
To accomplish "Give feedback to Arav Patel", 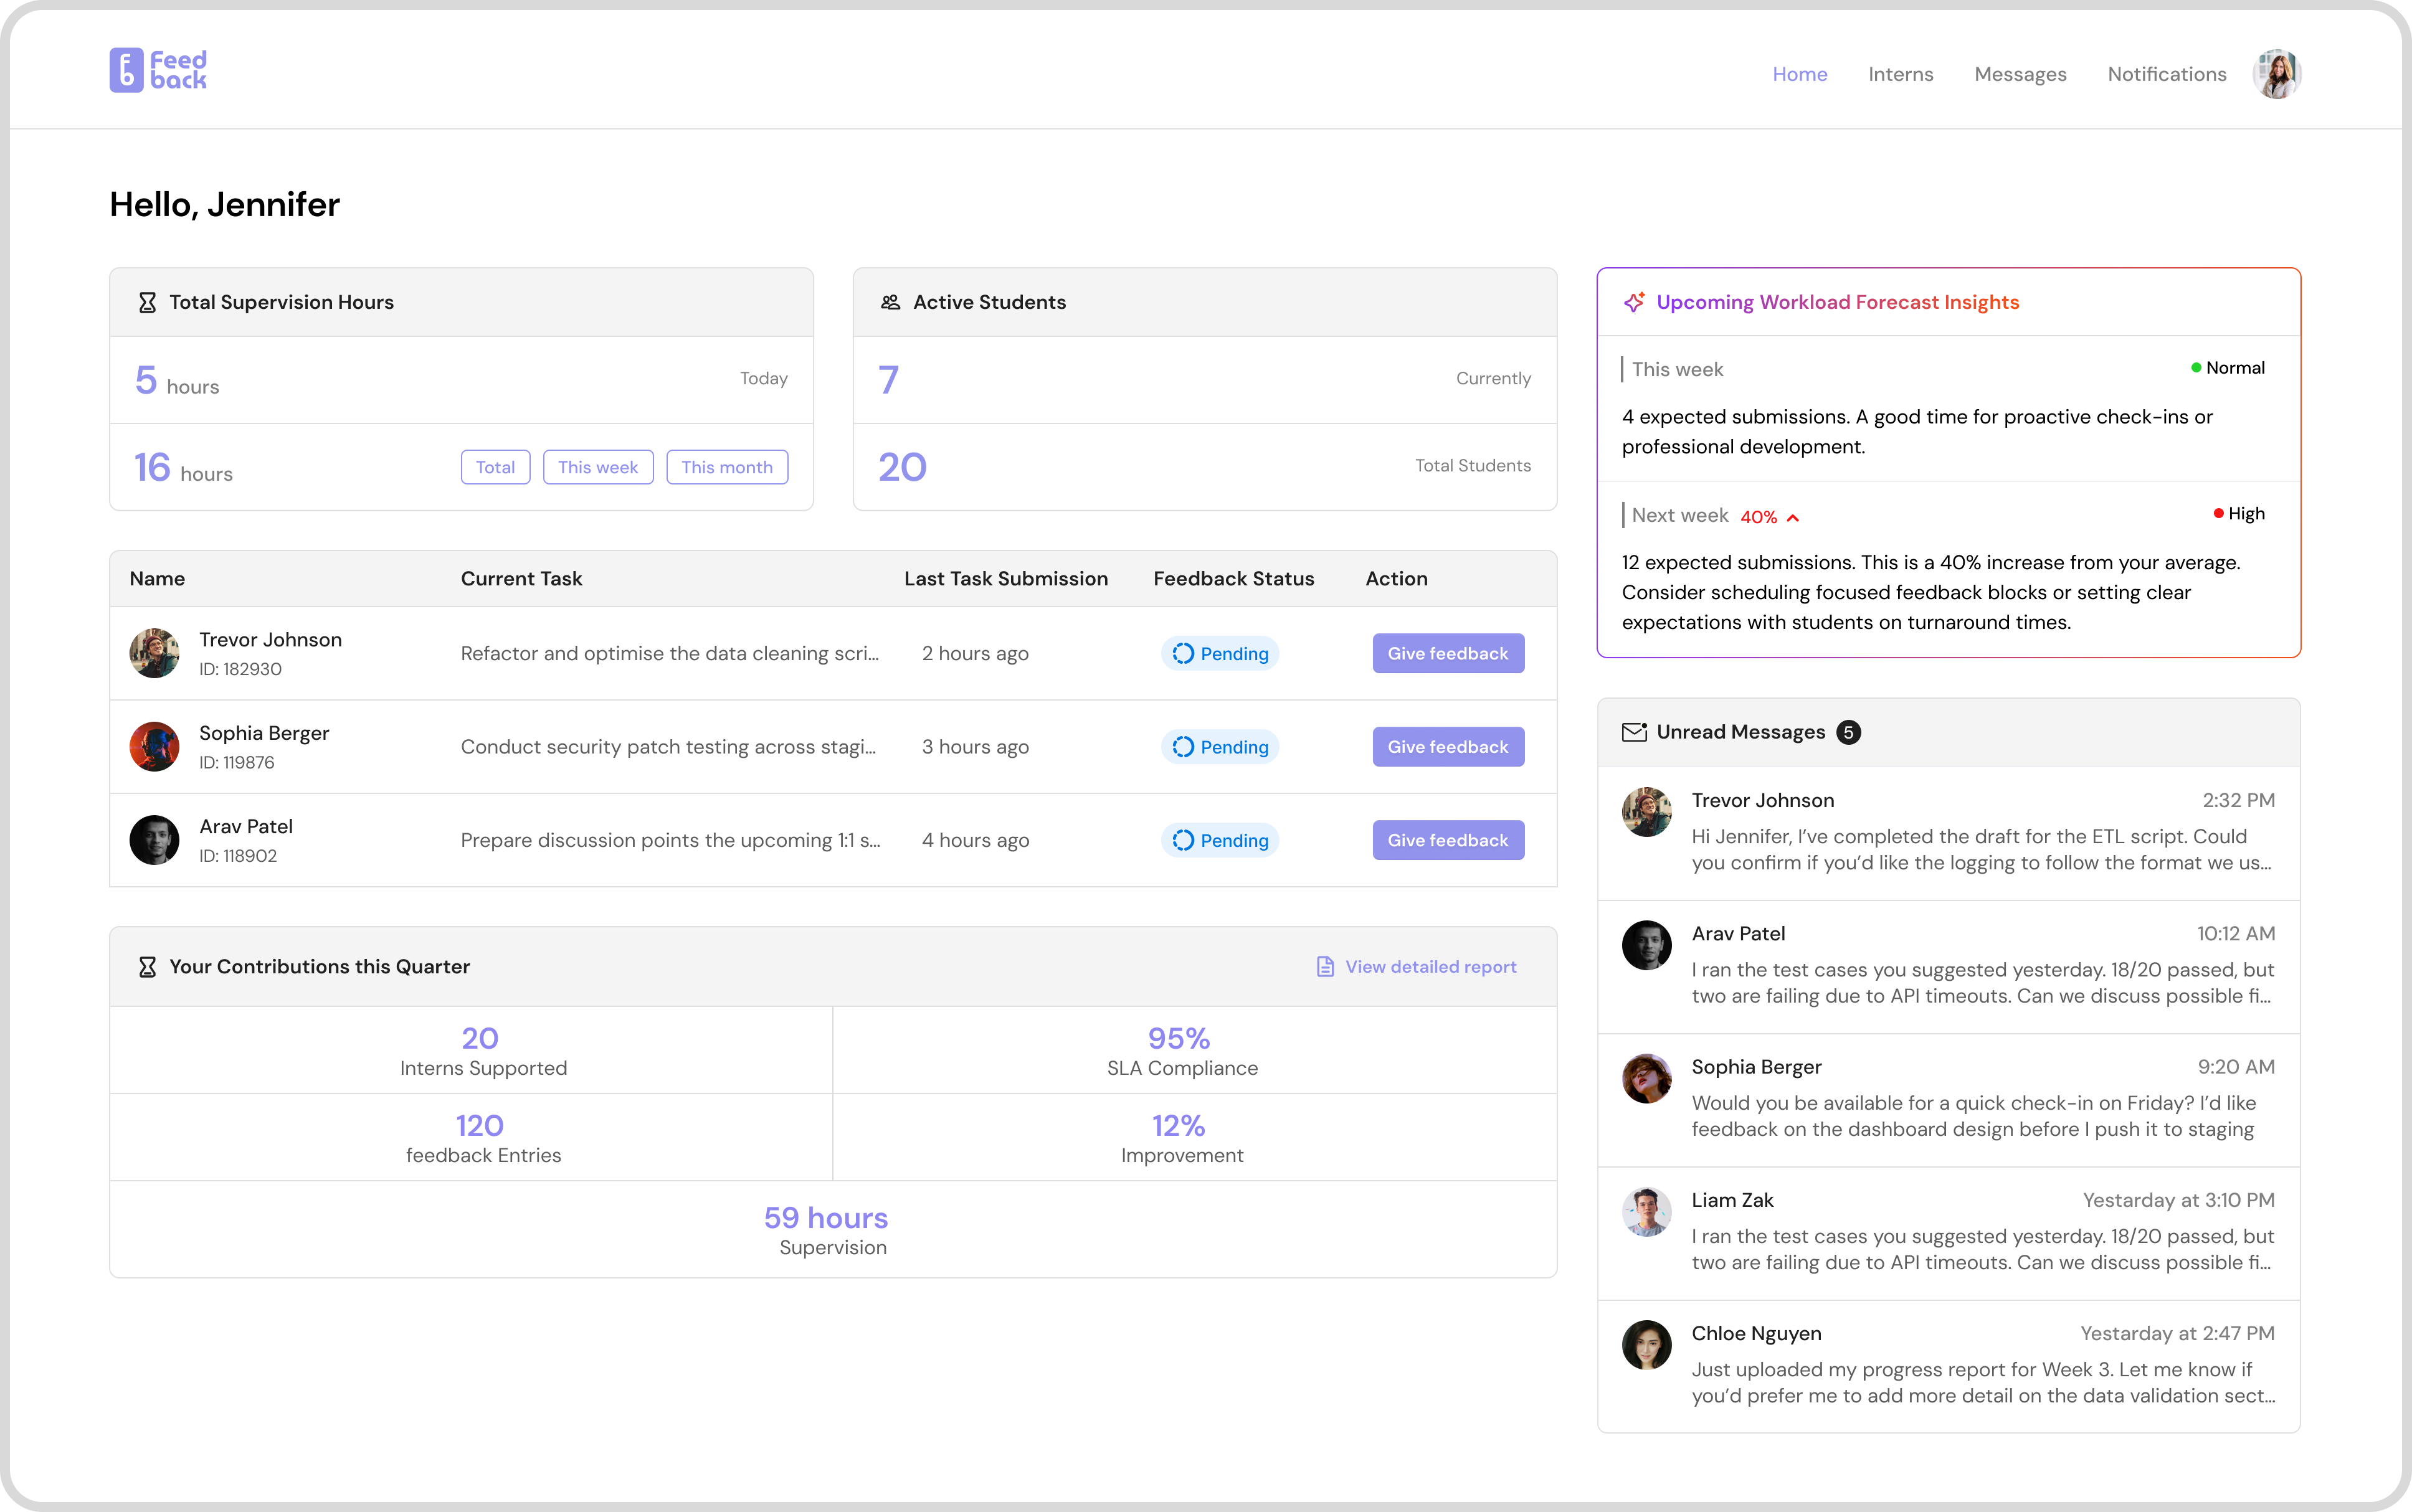I will [1448, 840].
